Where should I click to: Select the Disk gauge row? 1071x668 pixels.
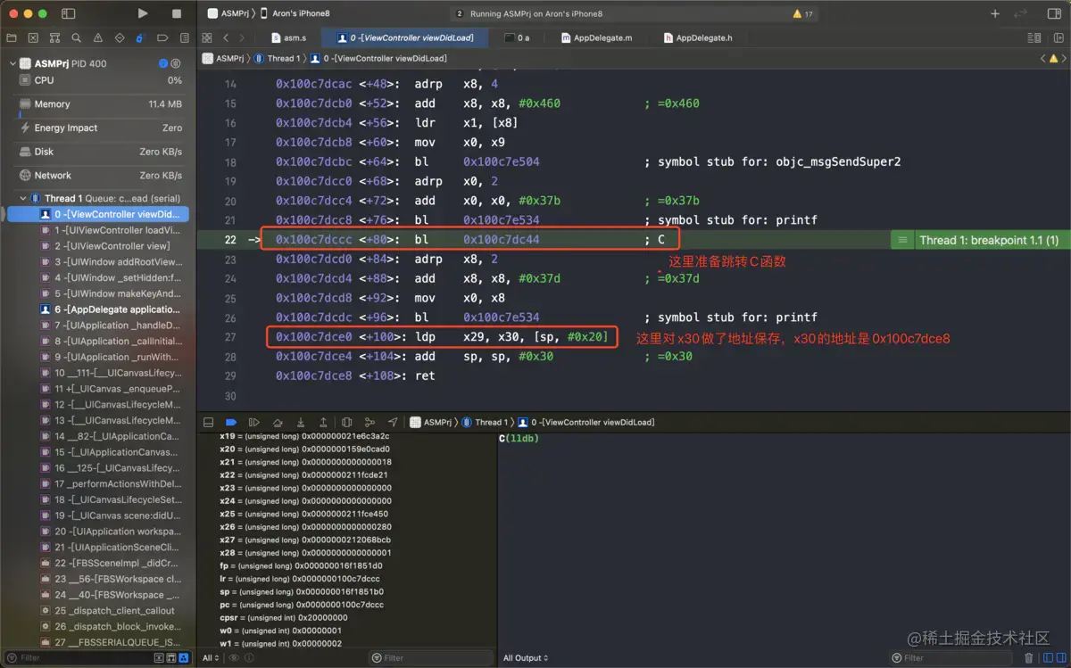tap(102, 152)
